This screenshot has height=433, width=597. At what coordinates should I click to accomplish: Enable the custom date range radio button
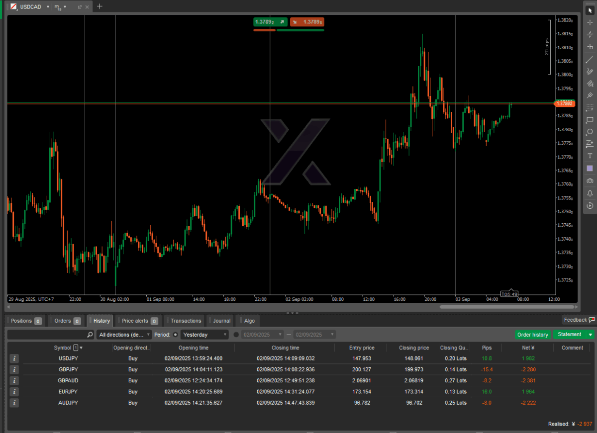click(x=236, y=335)
